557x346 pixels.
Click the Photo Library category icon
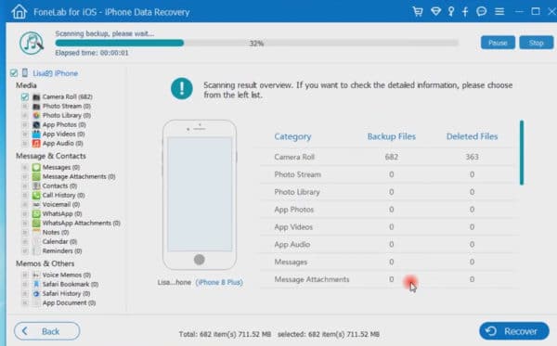point(36,115)
